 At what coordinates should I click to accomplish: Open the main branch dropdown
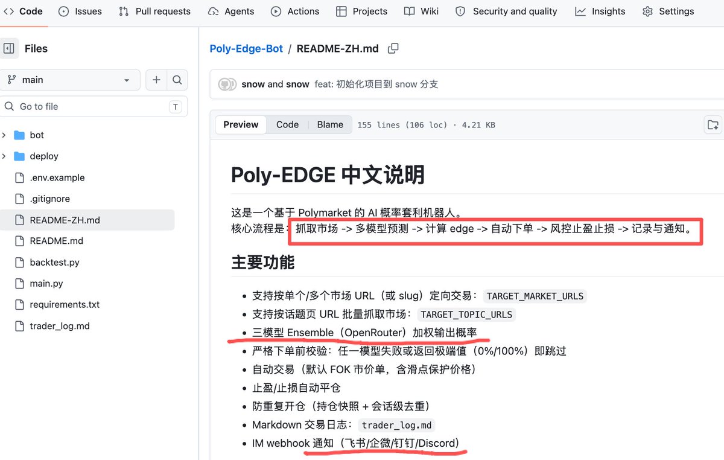pyautogui.click(x=70, y=80)
